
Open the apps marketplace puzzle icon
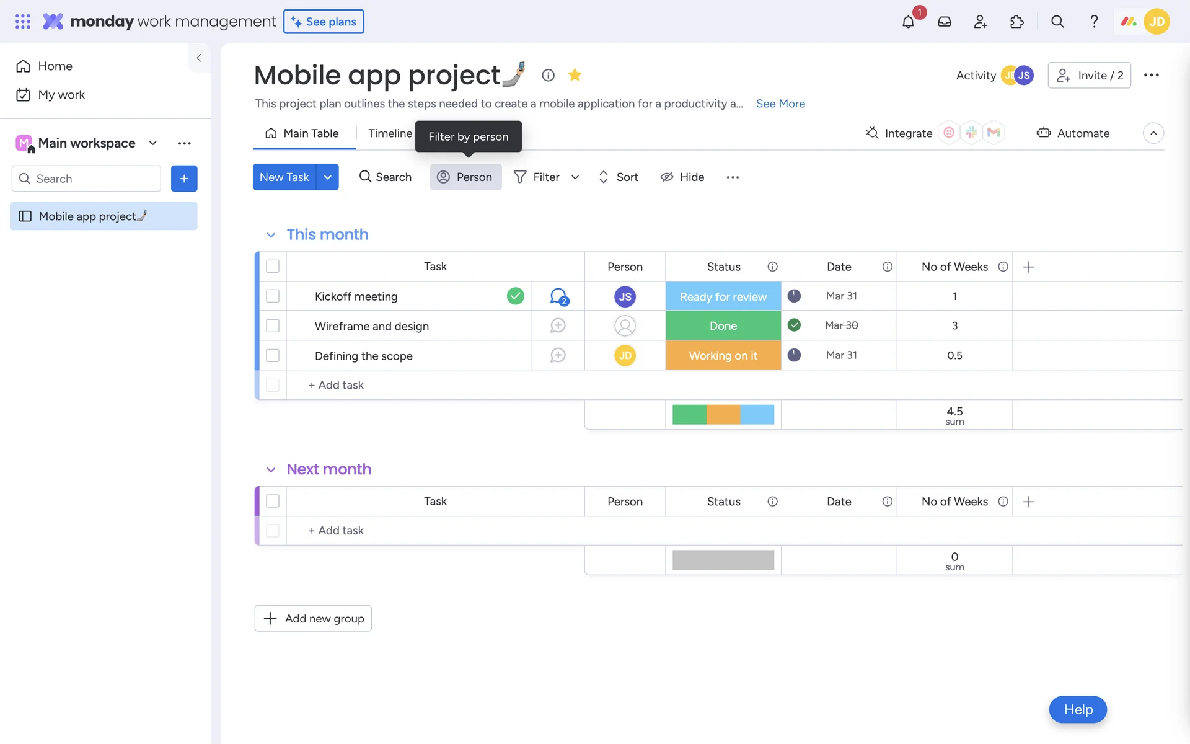tap(1016, 22)
